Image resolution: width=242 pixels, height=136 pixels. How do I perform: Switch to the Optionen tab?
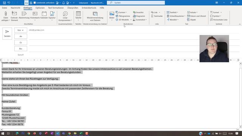click(40, 8)
